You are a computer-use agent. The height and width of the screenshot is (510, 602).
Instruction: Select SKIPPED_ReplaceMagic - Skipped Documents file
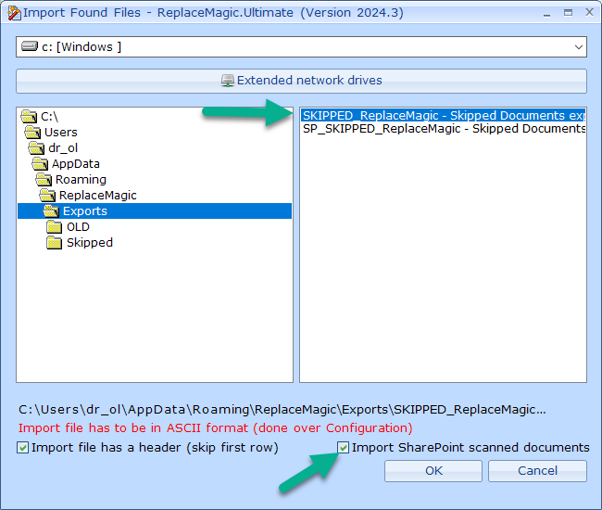443,115
